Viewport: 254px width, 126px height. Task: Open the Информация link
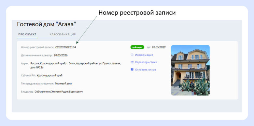144,55
